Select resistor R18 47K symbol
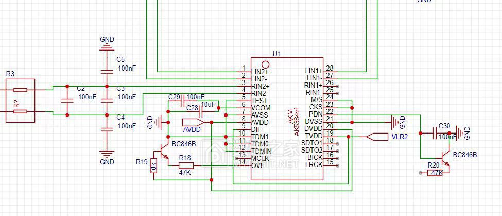Viewport: 502px width, 216px height. [186, 165]
